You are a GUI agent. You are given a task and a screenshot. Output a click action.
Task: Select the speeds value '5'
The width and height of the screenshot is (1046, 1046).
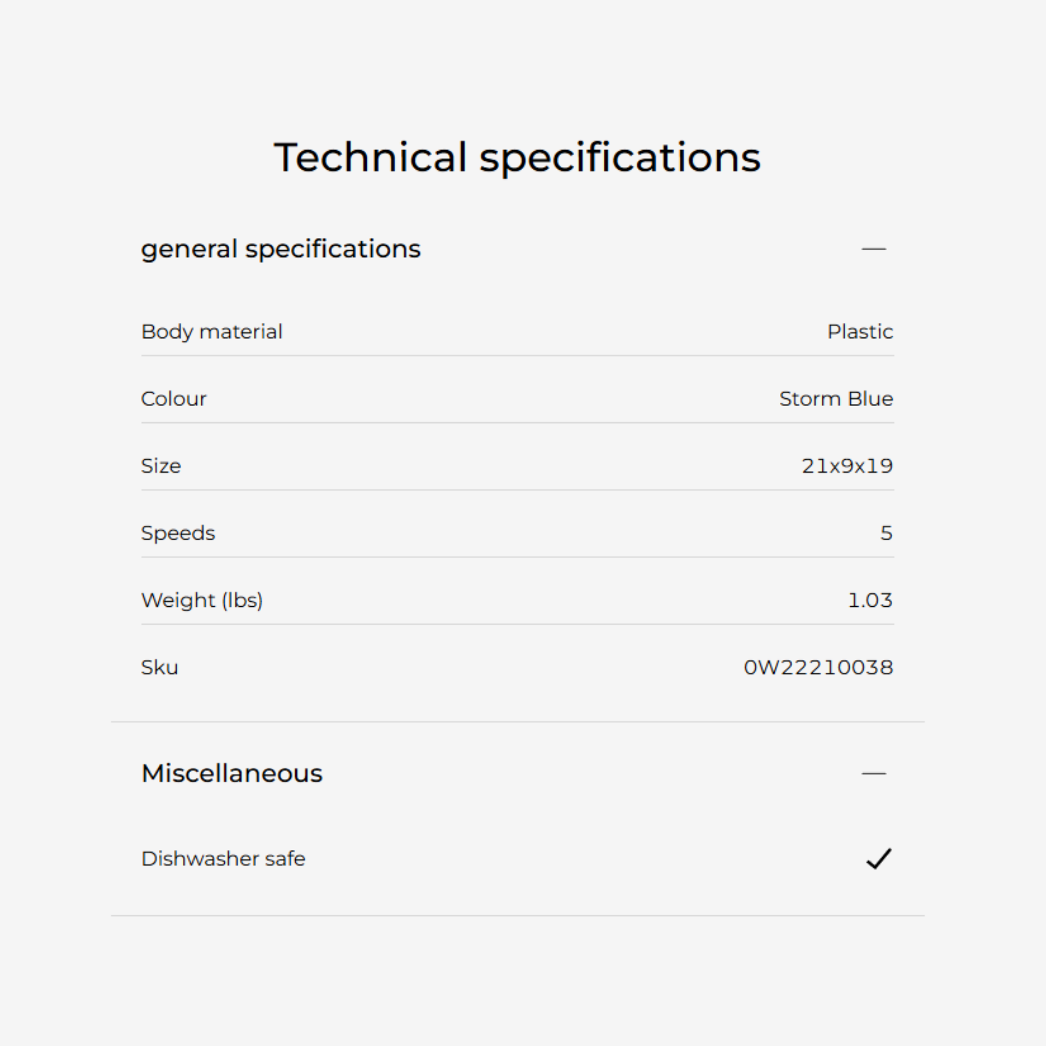(x=886, y=533)
